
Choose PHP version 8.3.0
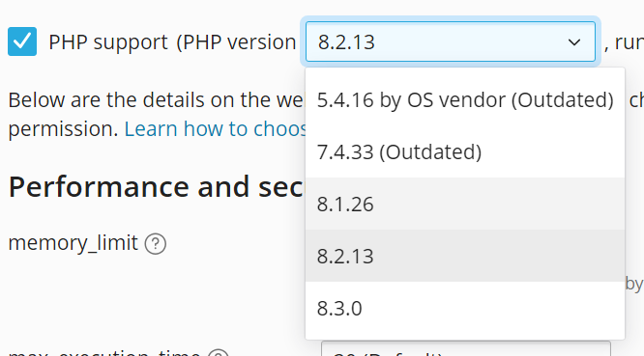[x=465, y=308]
